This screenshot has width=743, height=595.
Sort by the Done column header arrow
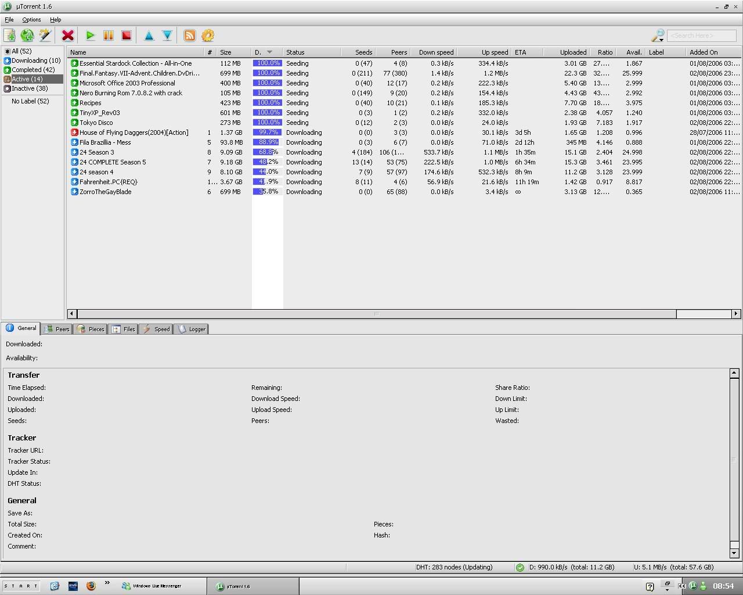coord(269,52)
